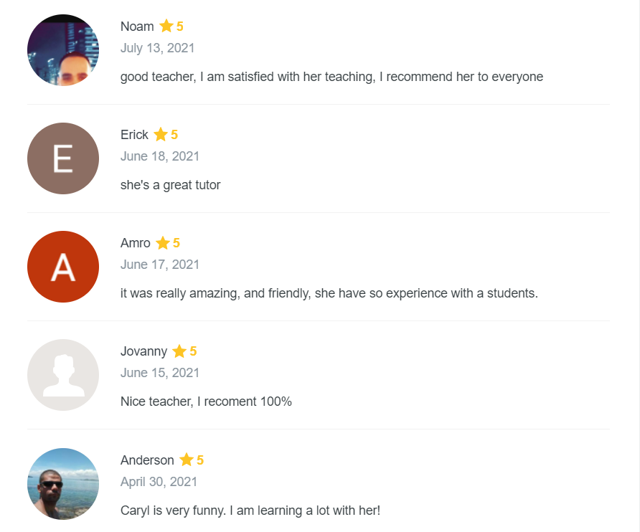Click the April 30, 2021 review date
This screenshot has width=640, height=532.
click(x=159, y=482)
